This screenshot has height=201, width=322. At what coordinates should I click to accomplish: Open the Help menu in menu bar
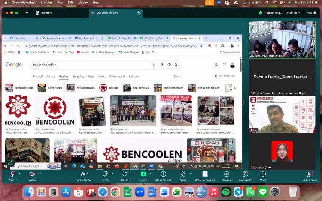96,3
